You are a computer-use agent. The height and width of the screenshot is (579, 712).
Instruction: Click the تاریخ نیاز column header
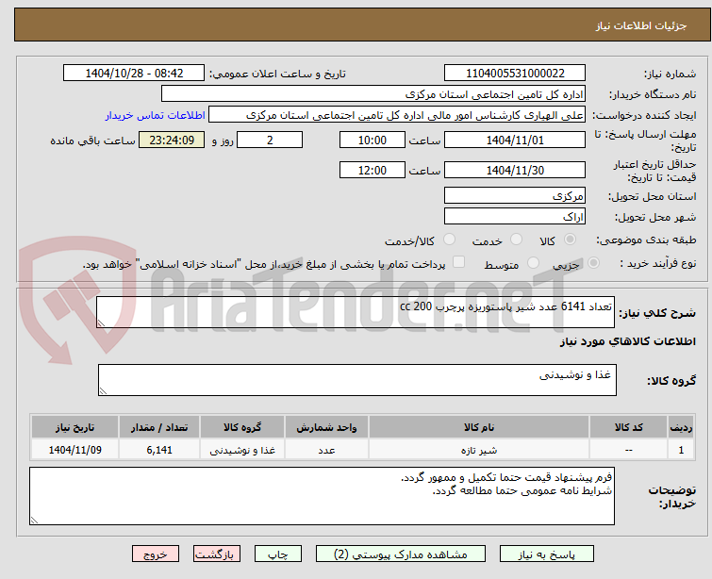pos(75,427)
